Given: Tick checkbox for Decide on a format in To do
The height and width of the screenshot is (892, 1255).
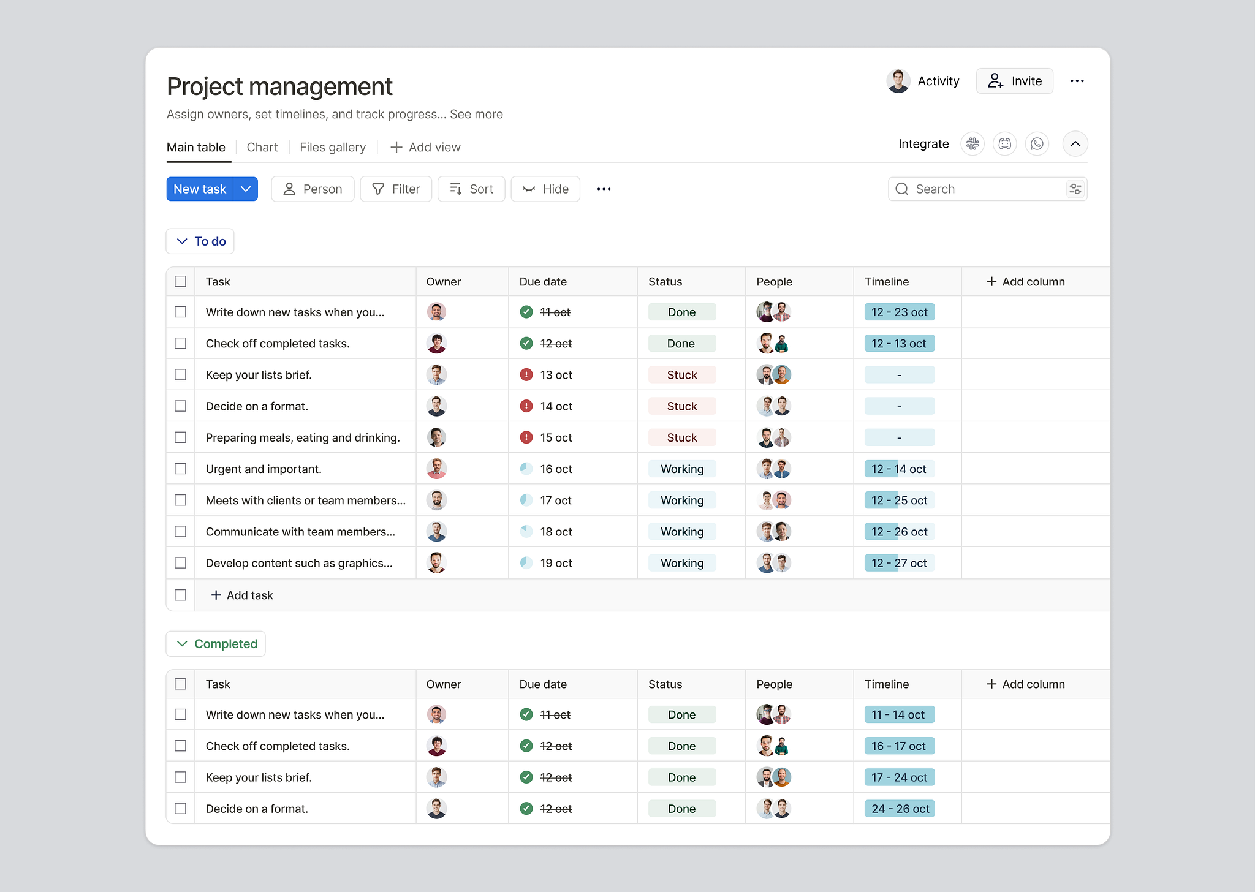Looking at the screenshot, I should [180, 406].
